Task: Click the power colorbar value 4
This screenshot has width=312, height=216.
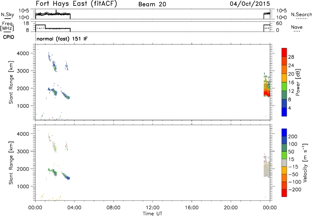Action: (x=289, y=108)
